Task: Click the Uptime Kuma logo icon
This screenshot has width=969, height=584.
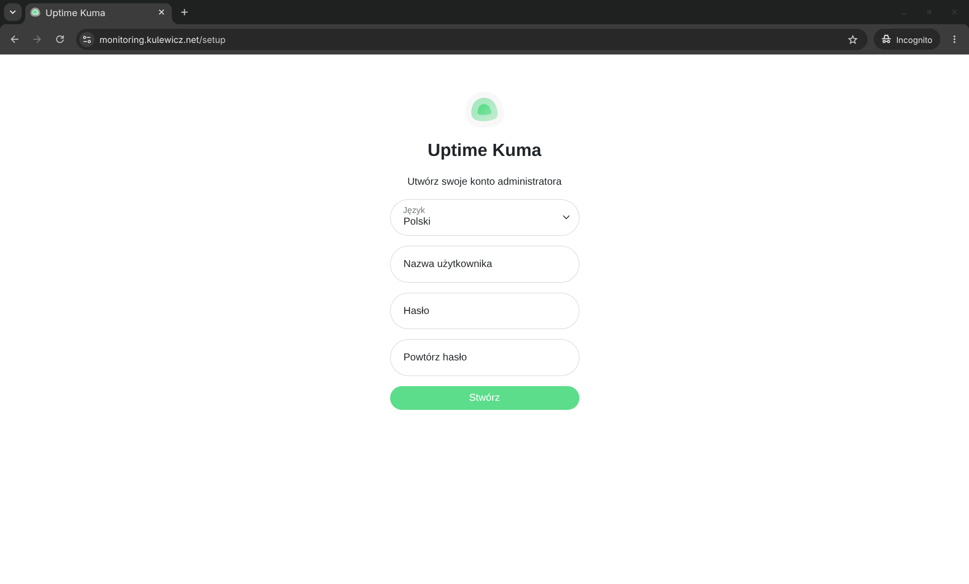Action: click(484, 110)
